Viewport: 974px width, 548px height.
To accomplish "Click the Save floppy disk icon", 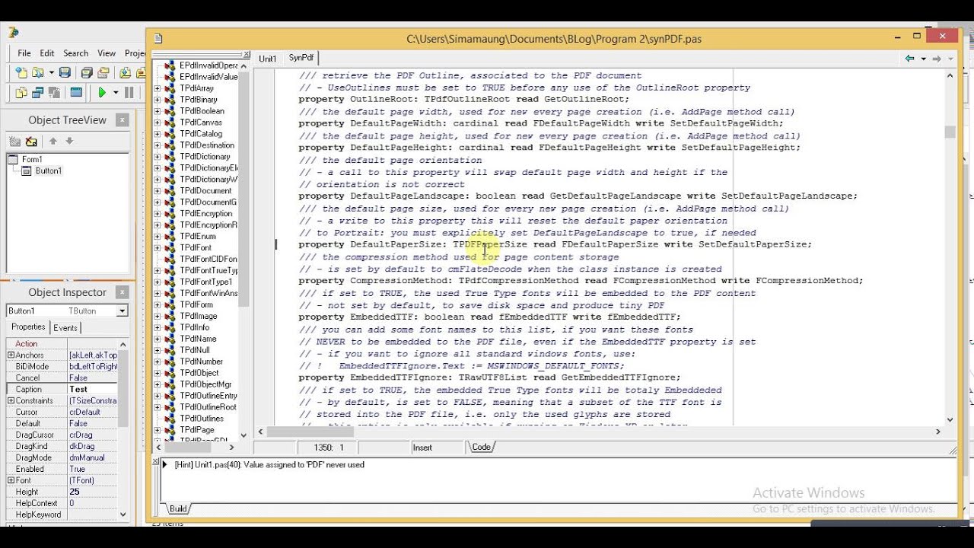I will (65, 72).
